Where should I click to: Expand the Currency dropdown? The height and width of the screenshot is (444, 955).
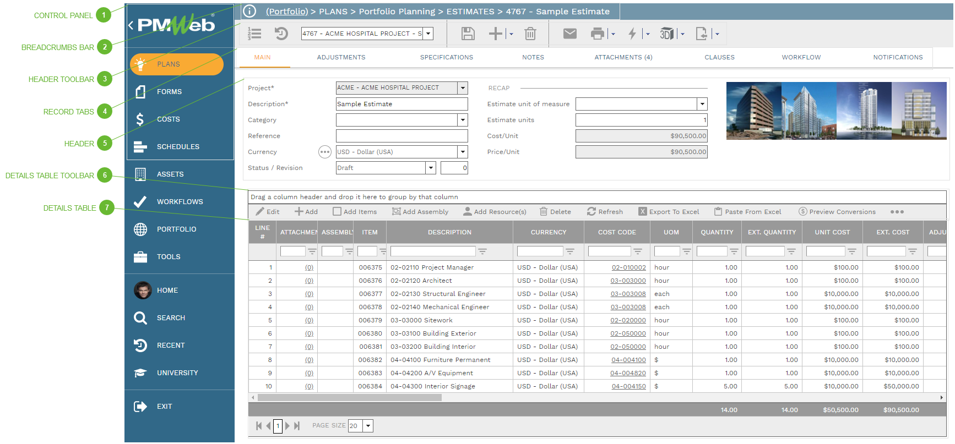(x=463, y=152)
